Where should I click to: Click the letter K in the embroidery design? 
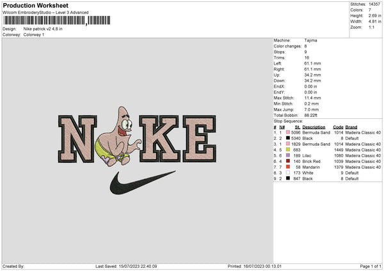pyautogui.click(x=160, y=139)
